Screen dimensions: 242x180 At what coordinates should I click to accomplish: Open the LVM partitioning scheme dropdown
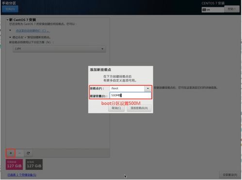[x=59, y=49]
